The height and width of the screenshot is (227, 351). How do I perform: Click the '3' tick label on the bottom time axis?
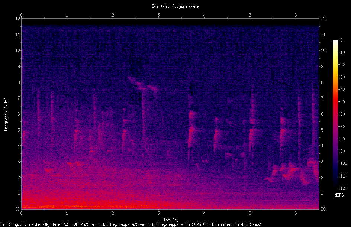(x=158, y=213)
